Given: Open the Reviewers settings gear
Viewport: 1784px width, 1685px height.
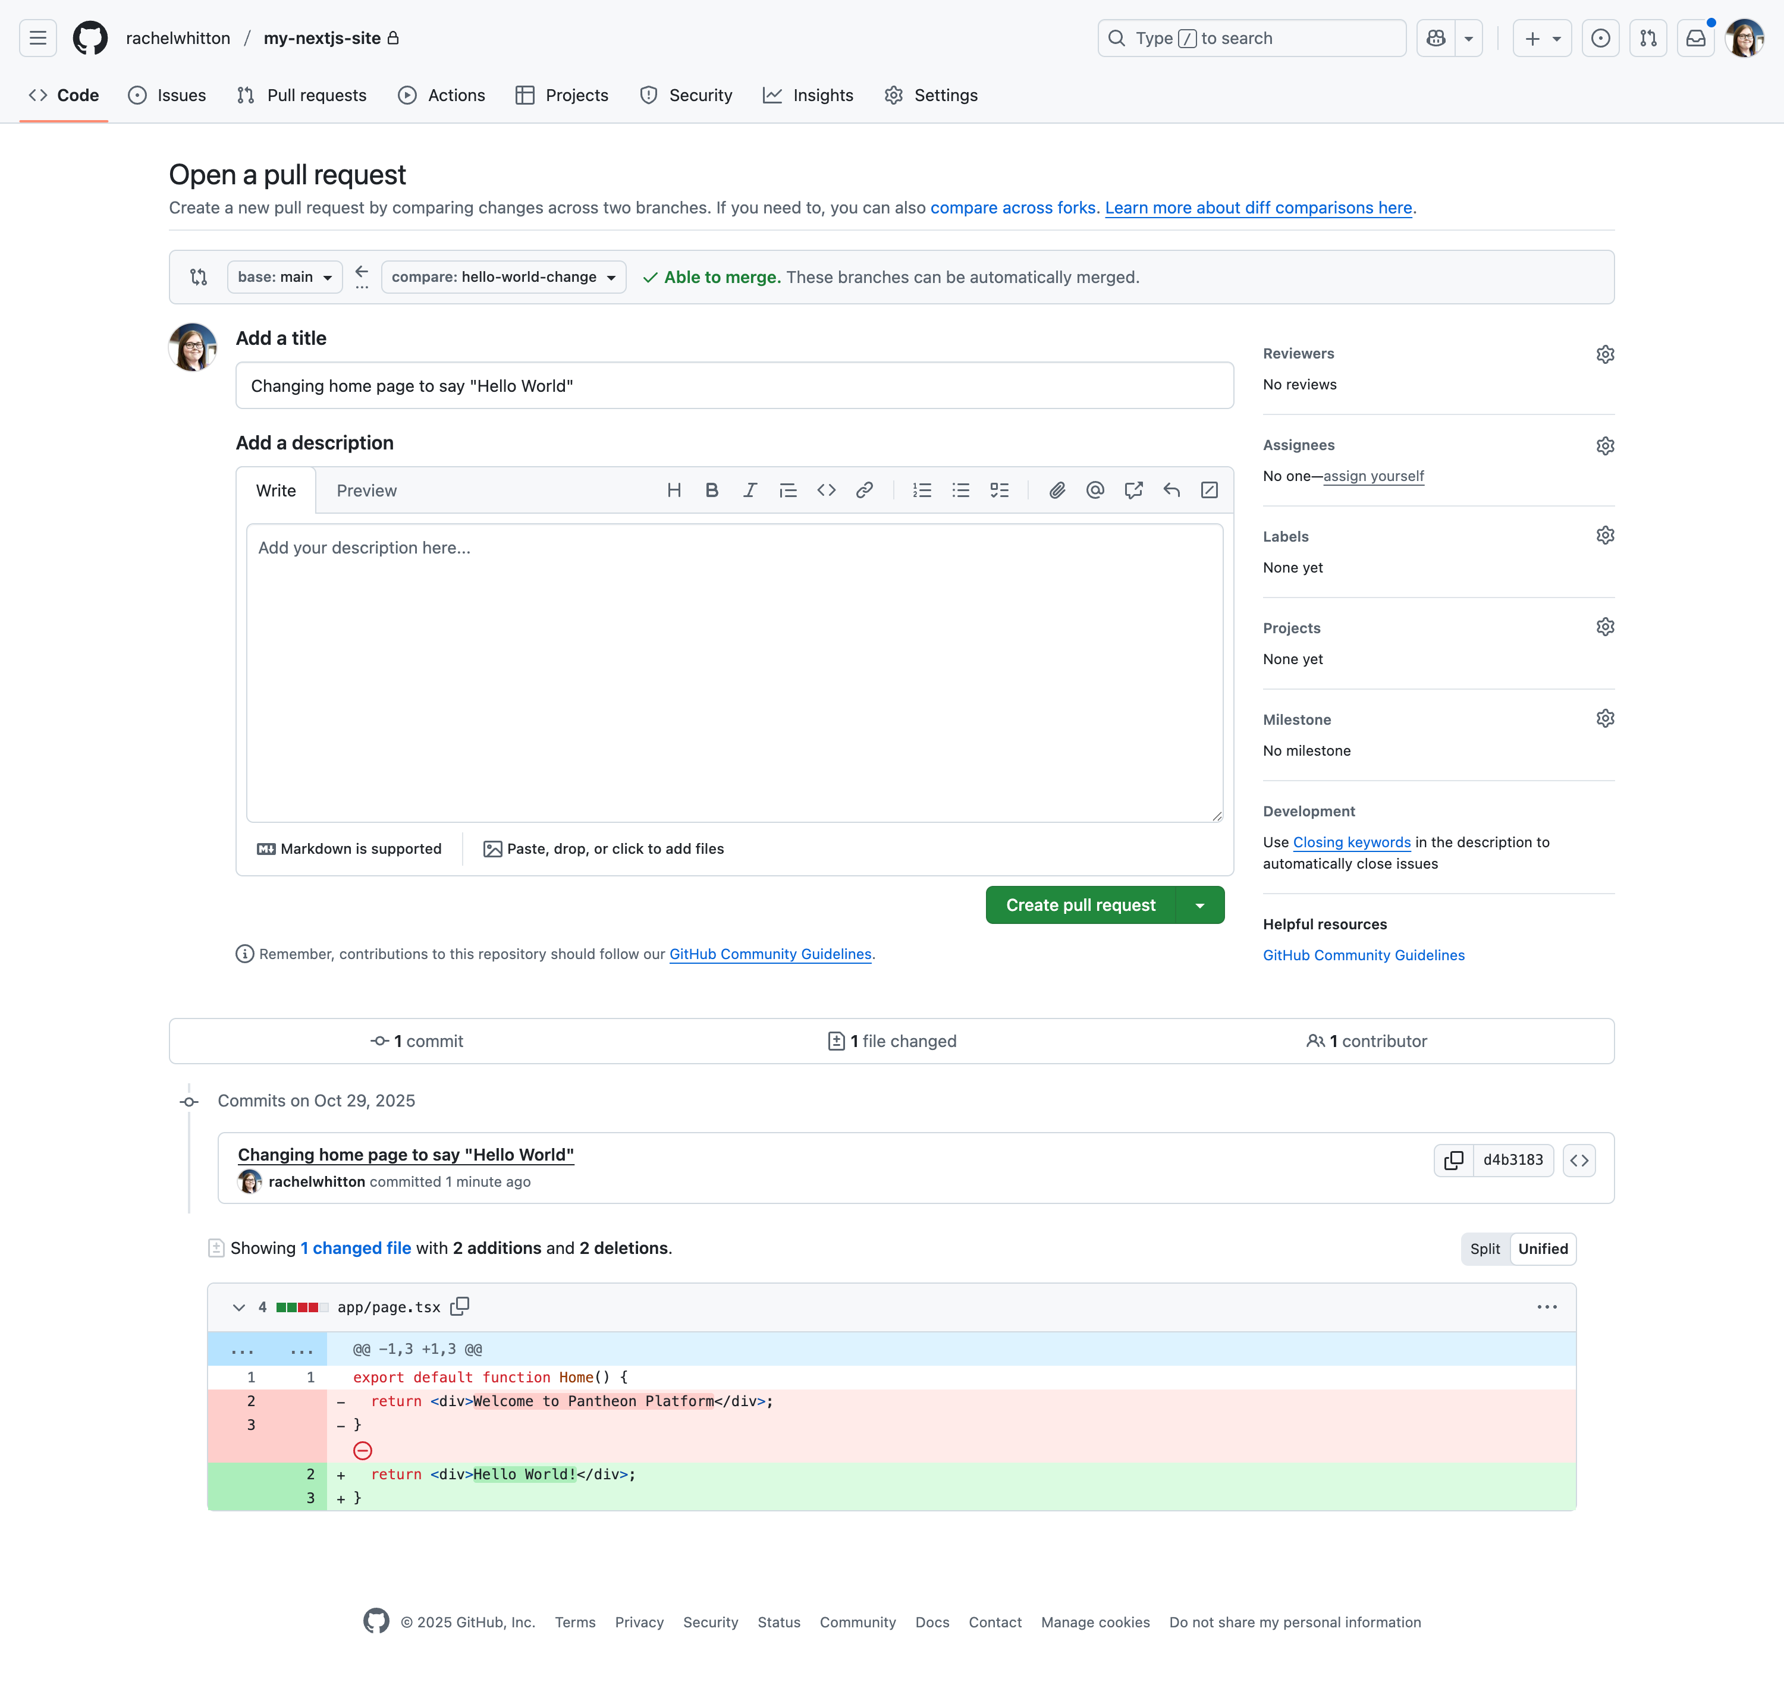Looking at the screenshot, I should pos(1605,354).
